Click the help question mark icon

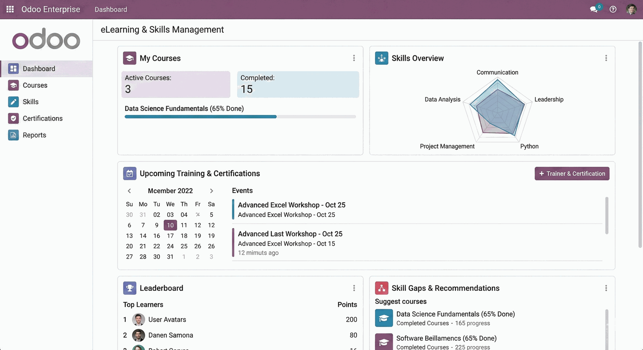[x=613, y=9]
